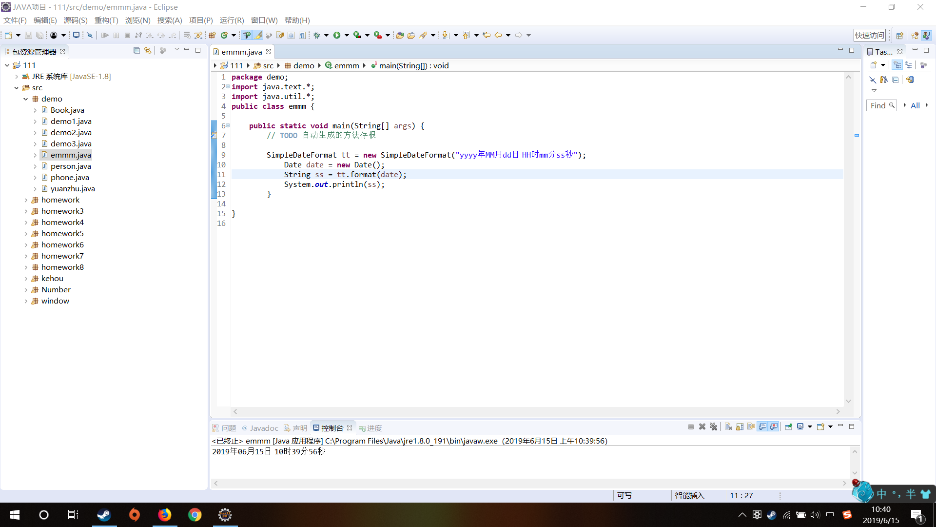Open the 运行(R) menu
936x527 pixels.
(x=232, y=20)
